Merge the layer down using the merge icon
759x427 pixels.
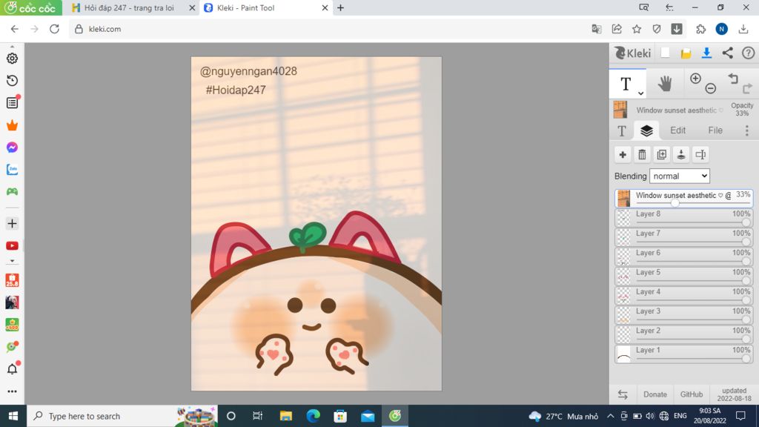(680, 154)
